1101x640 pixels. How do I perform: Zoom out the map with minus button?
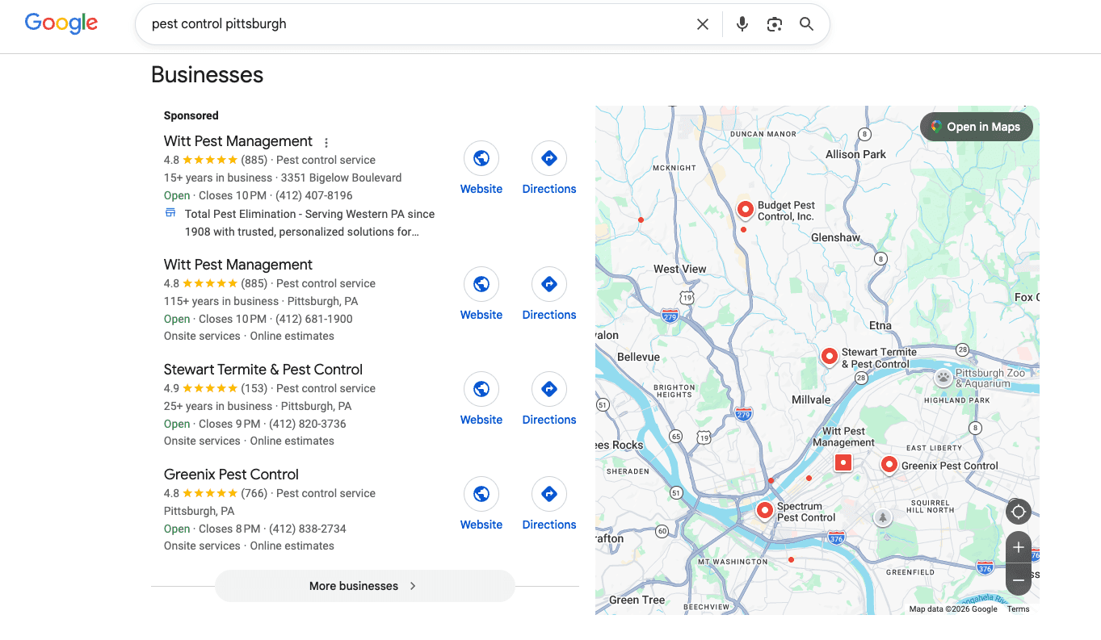click(1019, 579)
